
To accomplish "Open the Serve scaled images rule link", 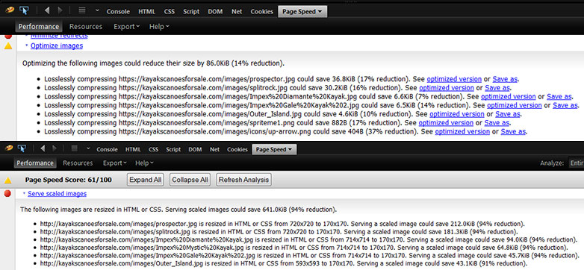I will (57, 194).
